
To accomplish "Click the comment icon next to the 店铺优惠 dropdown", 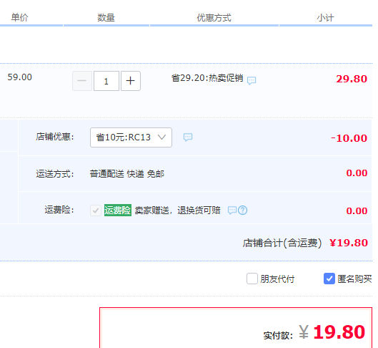I will coord(188,137).
